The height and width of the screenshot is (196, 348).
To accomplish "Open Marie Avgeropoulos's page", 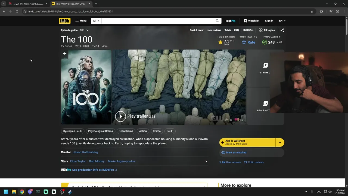I will 122,161.
